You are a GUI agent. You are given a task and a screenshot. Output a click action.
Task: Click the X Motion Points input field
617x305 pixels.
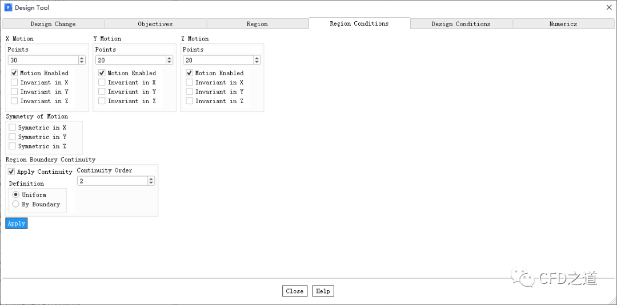(x=43, y=60)
